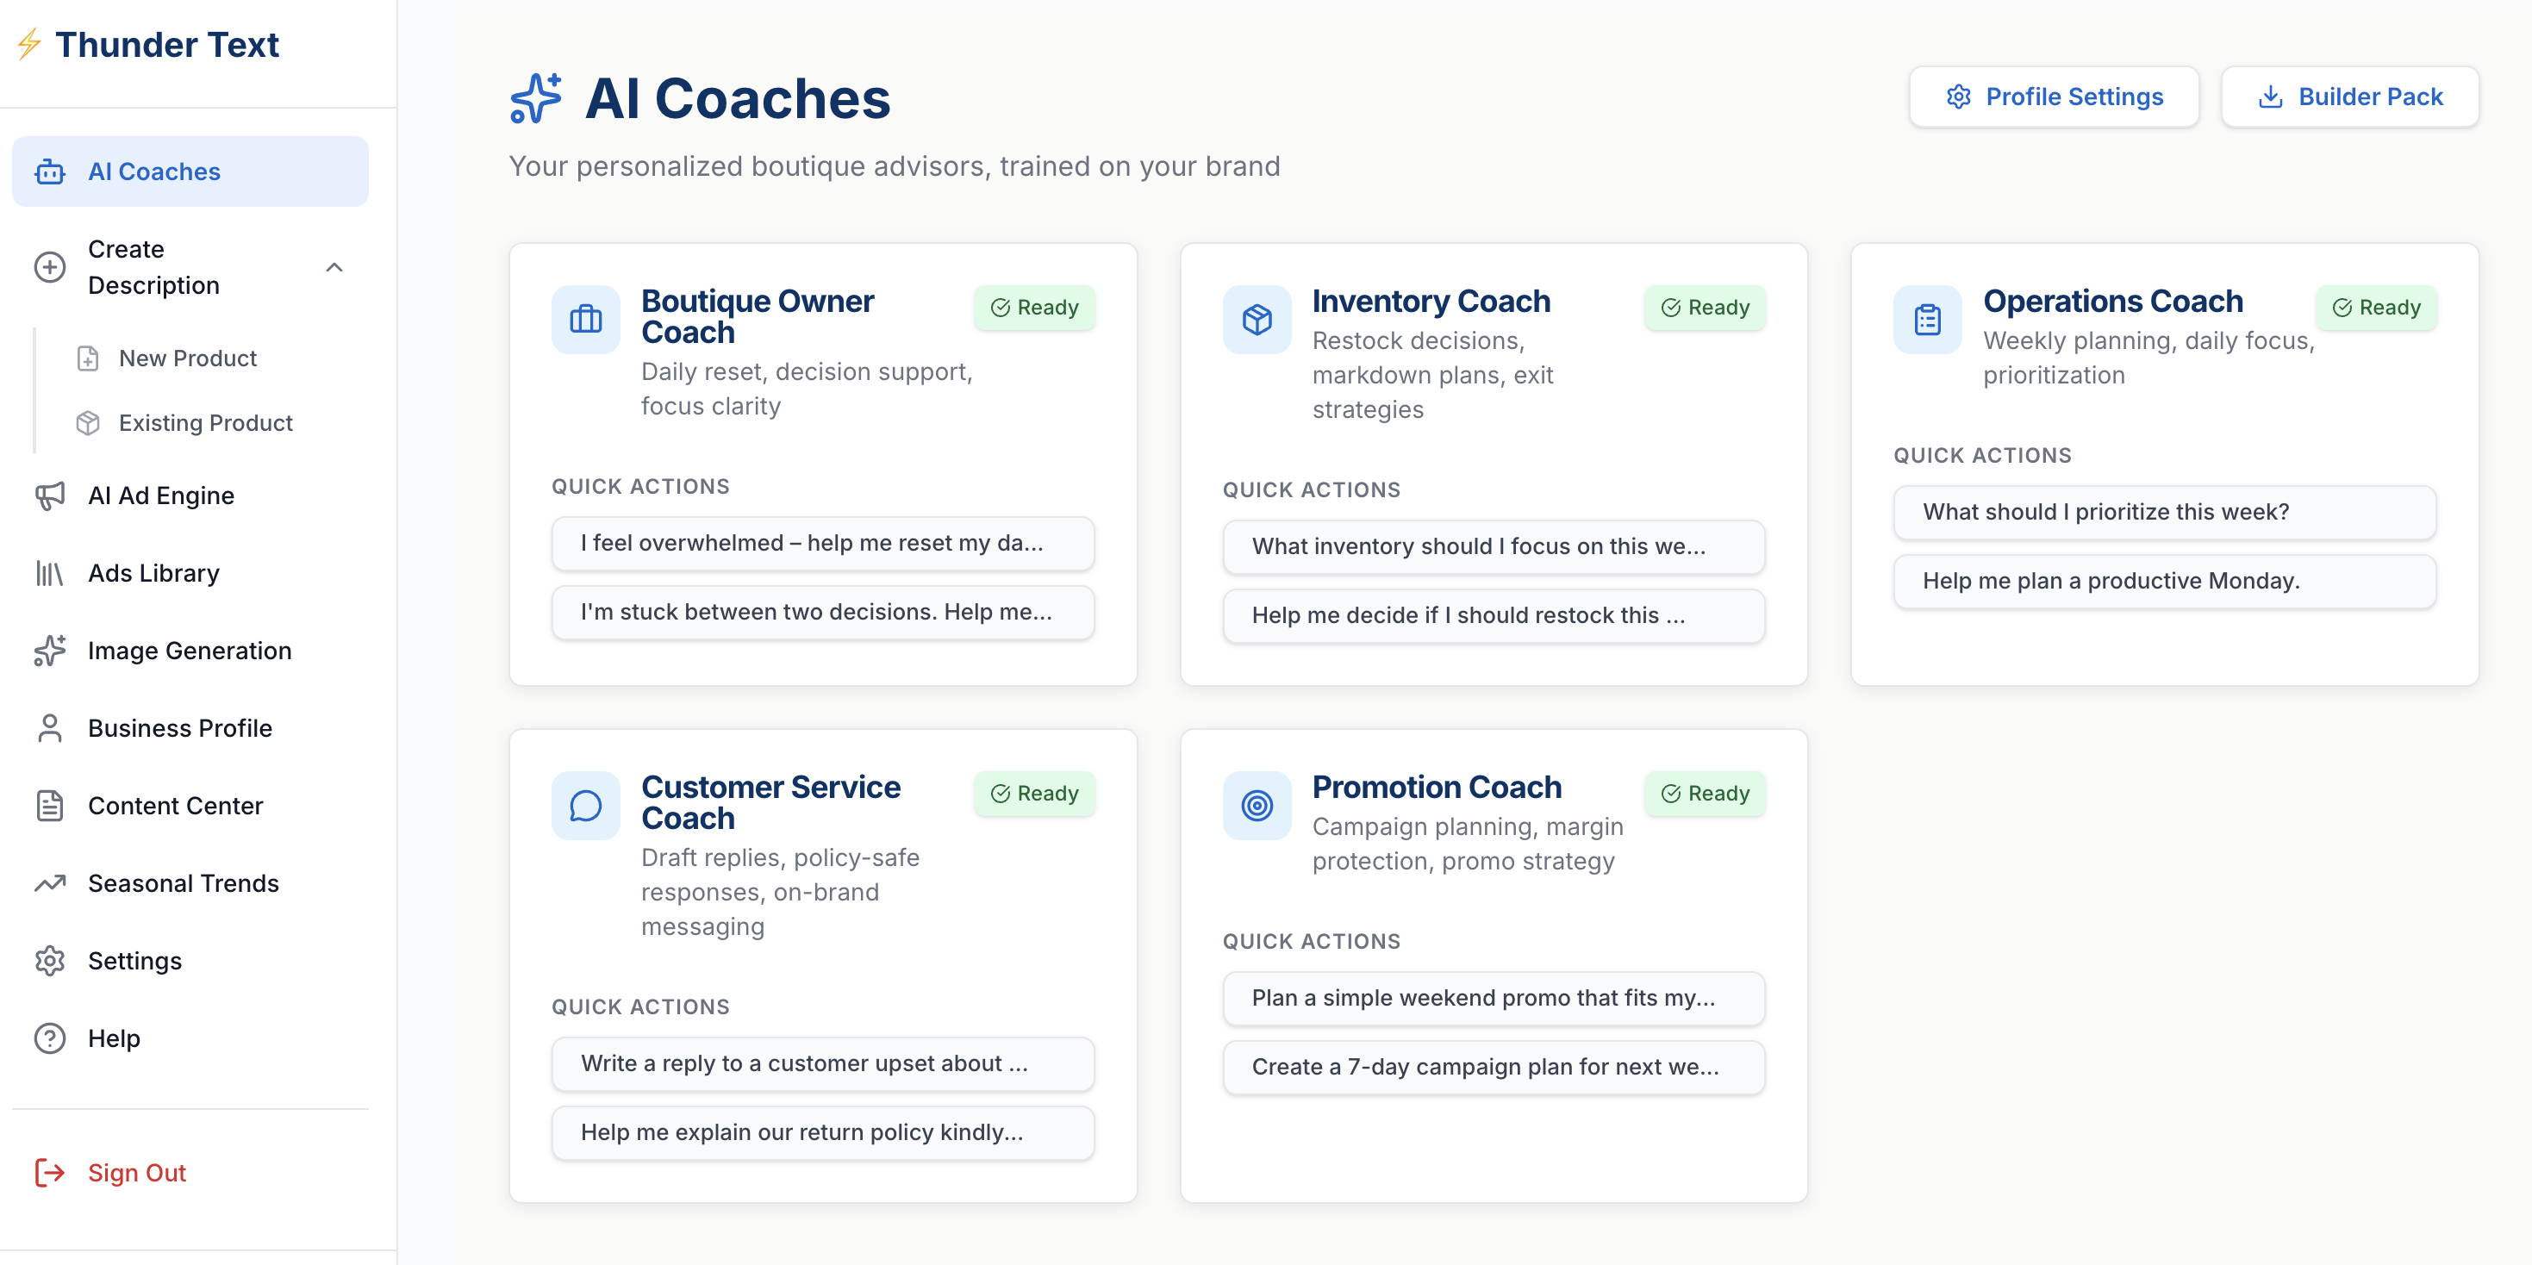This screenshot has width=2532, height=1265.
Task: Open Profile Settings
Action: (2054, 97)
